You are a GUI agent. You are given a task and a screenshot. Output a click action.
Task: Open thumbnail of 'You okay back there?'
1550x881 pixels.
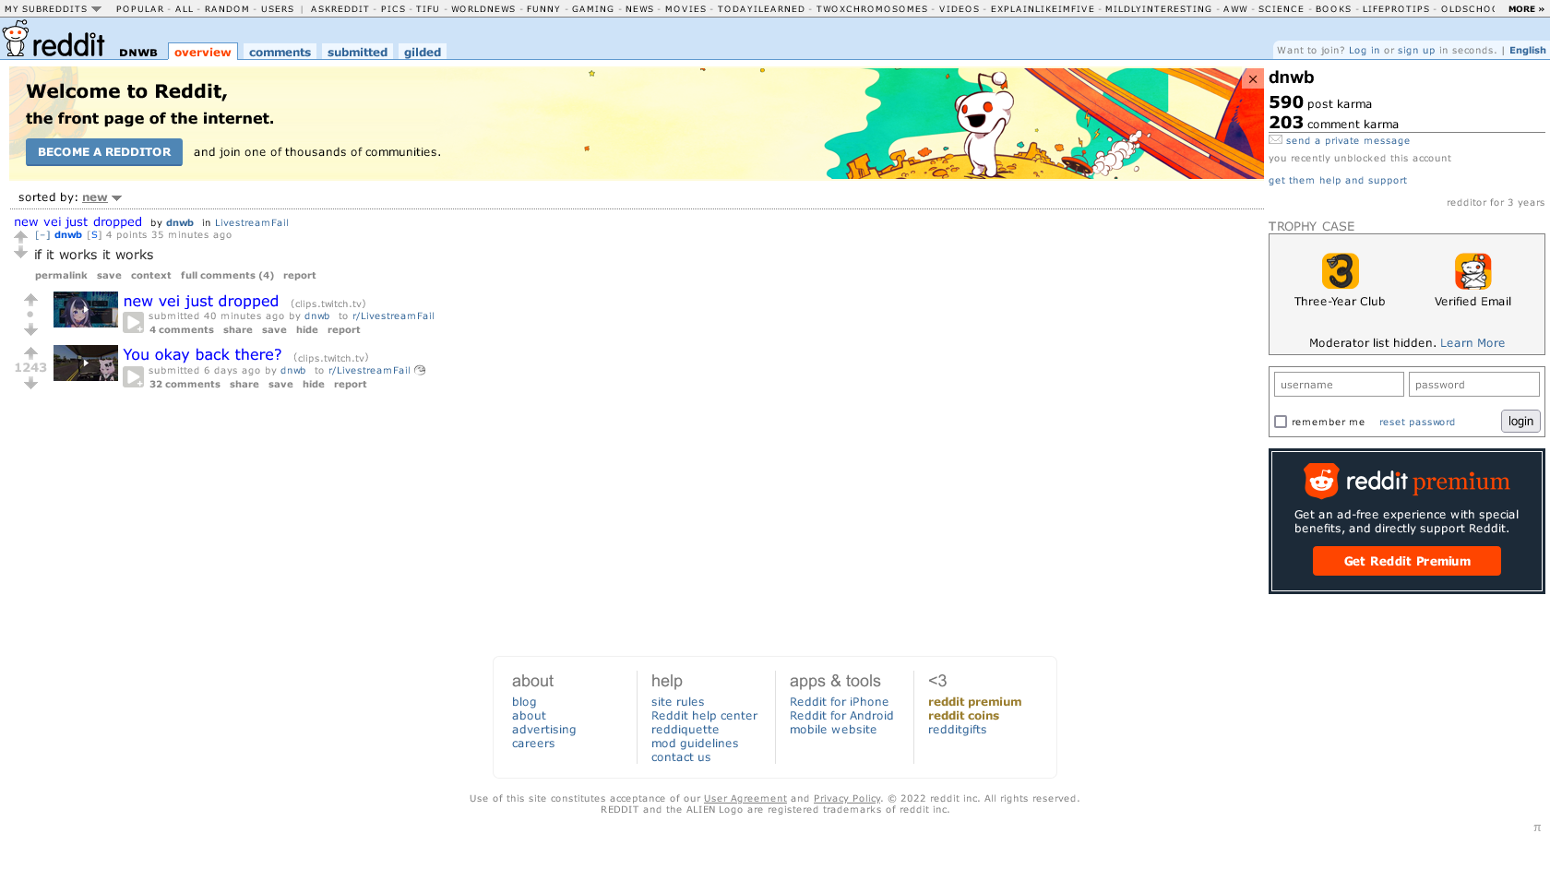point(86,363)
